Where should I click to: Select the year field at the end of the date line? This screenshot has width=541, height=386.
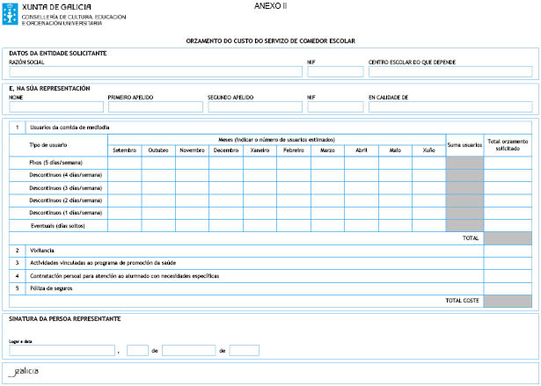pyautogui.click(x=244, y=350)
